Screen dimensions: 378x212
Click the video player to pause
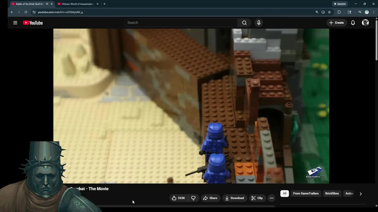click(x=191, y=106)
